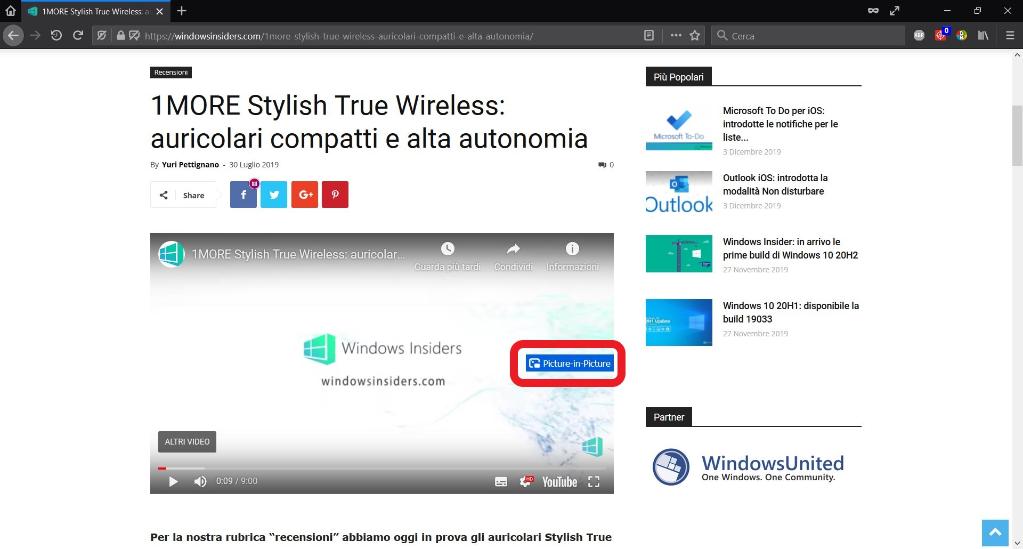Show site security padlock info
The image size is (1023, 549).
point(121,36)
